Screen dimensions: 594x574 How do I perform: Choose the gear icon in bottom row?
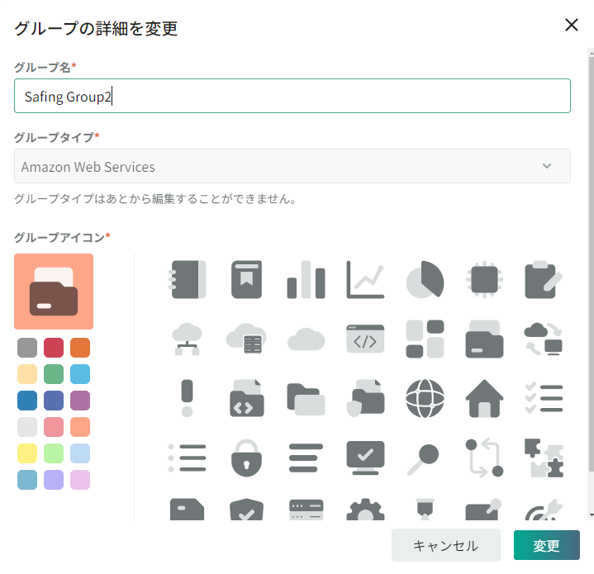(x=365, y=510)
